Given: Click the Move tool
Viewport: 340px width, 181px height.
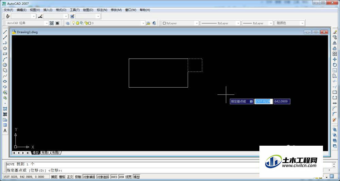Looking at the screenshot, I should [x=335, y=59].
